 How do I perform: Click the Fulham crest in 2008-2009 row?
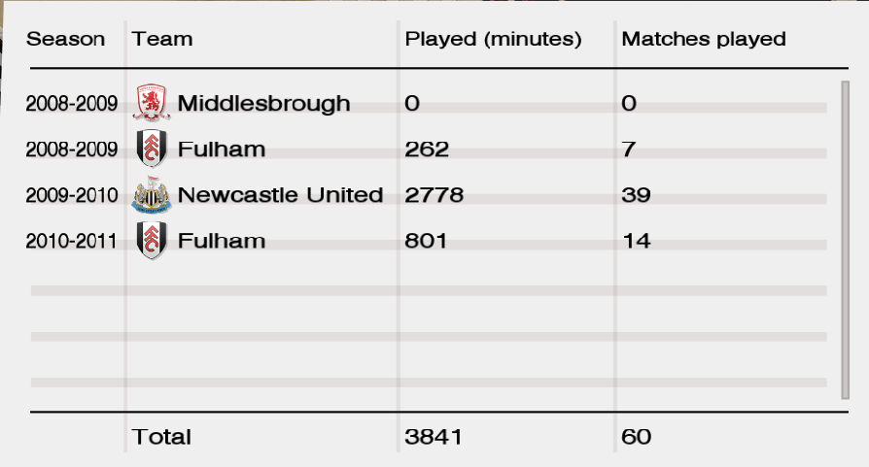pos(152,149)
